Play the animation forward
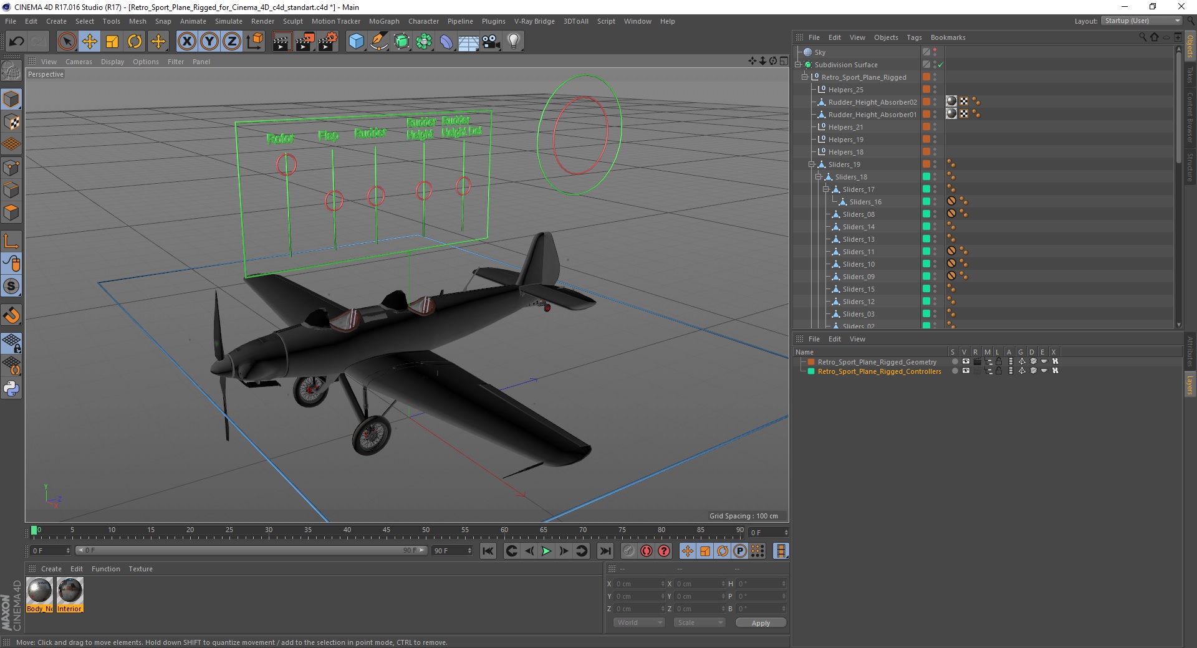 coord(546,551)
